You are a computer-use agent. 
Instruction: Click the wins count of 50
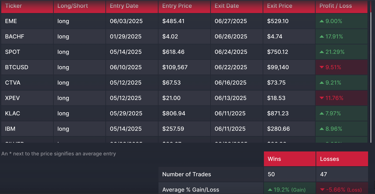[271, 174]
